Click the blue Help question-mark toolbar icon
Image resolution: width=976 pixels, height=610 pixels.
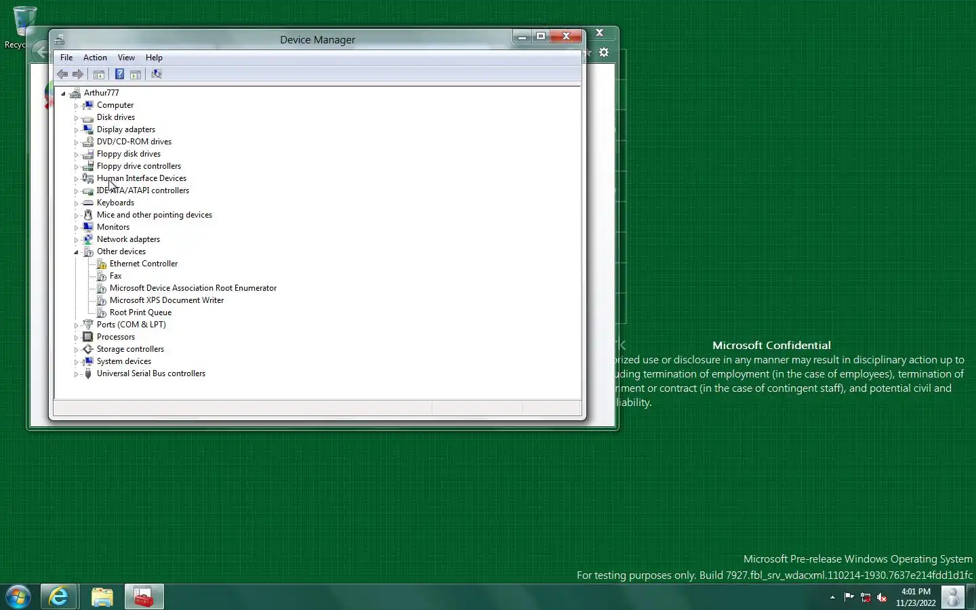[x=119, y=74]
